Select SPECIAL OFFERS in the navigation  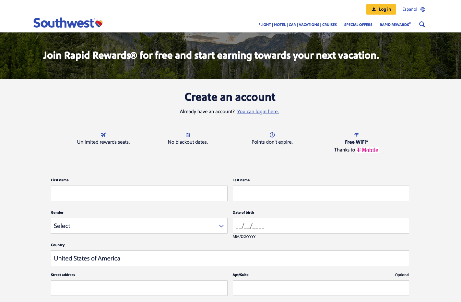tap(358, 24)
